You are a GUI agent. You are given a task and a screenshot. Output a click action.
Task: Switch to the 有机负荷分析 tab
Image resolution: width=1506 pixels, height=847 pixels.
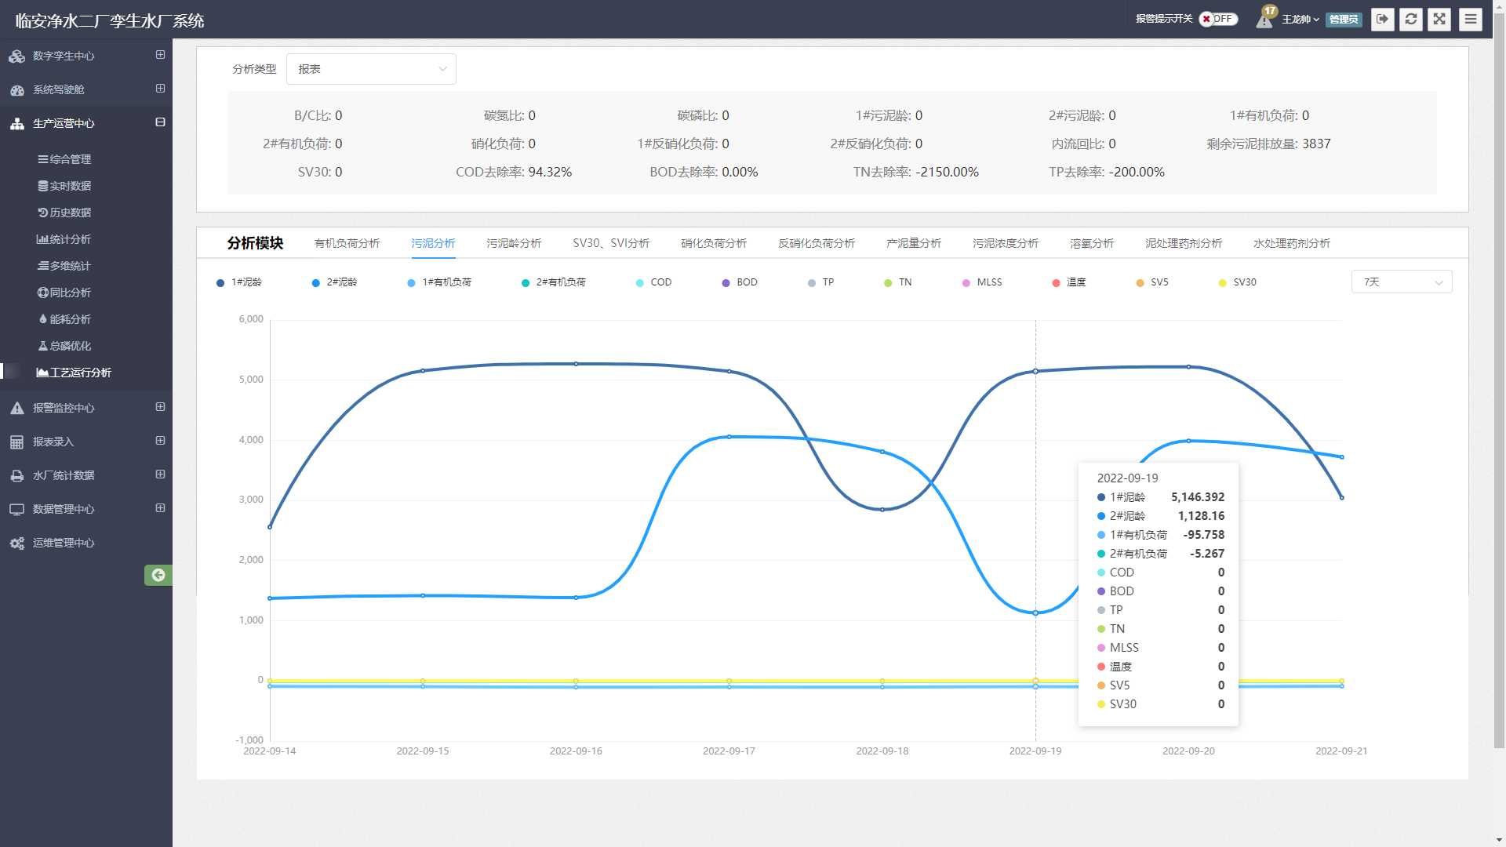coord(347,243)
